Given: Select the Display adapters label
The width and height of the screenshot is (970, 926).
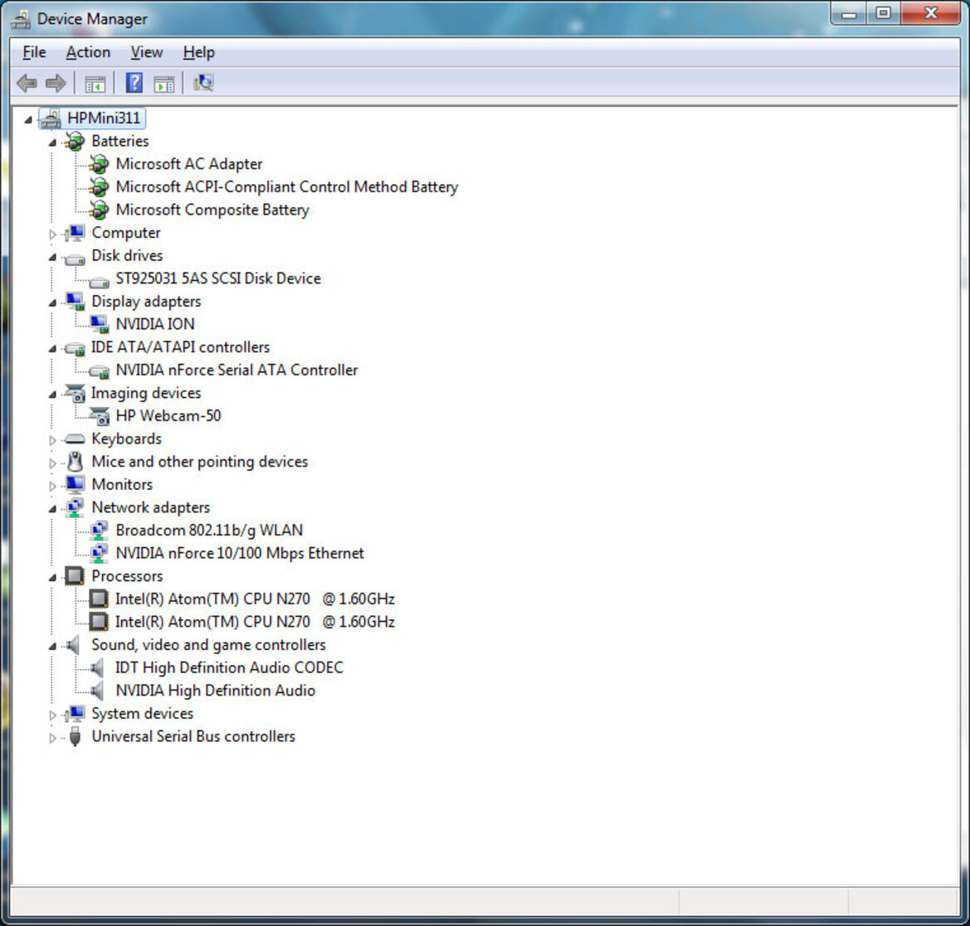Looking at the screenshot, I should tap(146, 301).
